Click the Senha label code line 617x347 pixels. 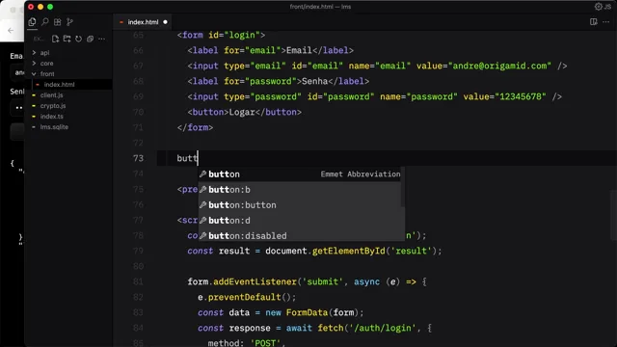click(x=279, y=81)
